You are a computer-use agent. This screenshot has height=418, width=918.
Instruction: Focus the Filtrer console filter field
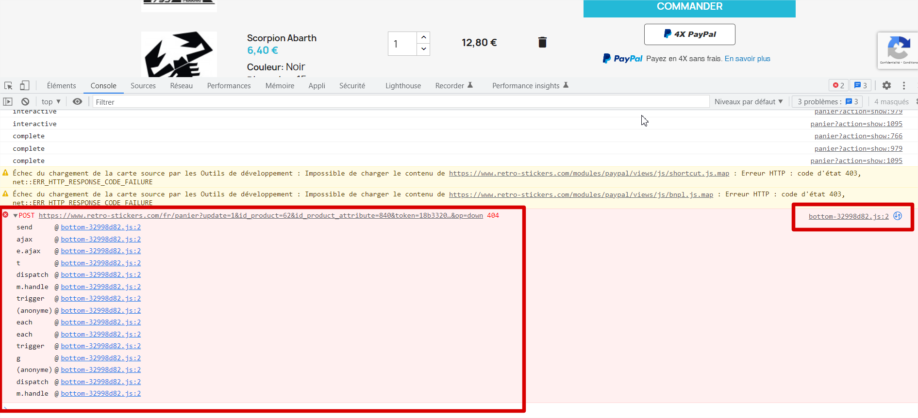pos(401,102)
